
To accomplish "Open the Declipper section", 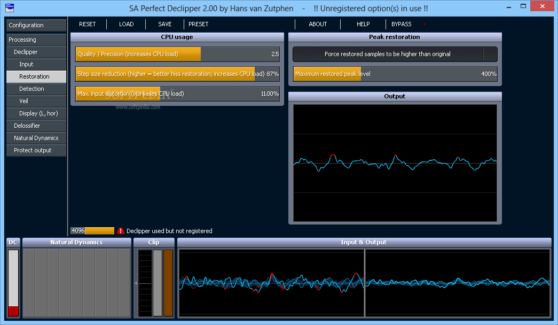I will (36, 52).
